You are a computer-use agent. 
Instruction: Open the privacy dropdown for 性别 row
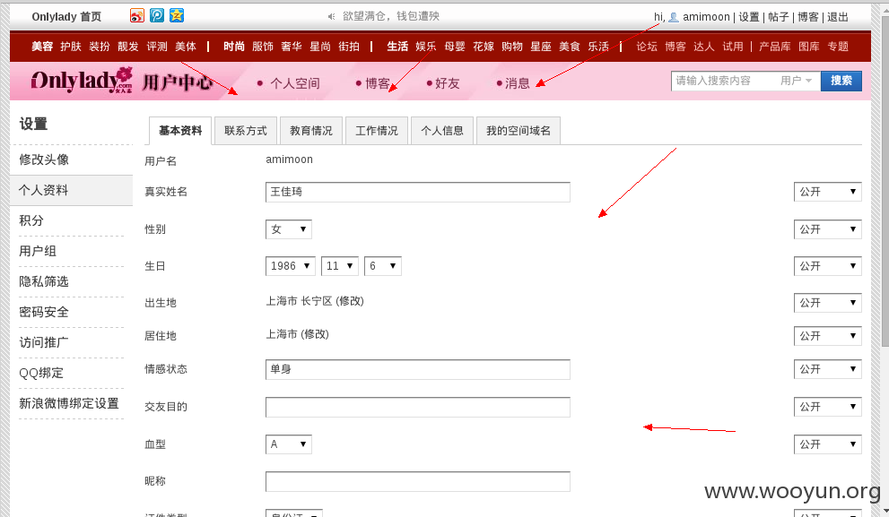point(827,229)
